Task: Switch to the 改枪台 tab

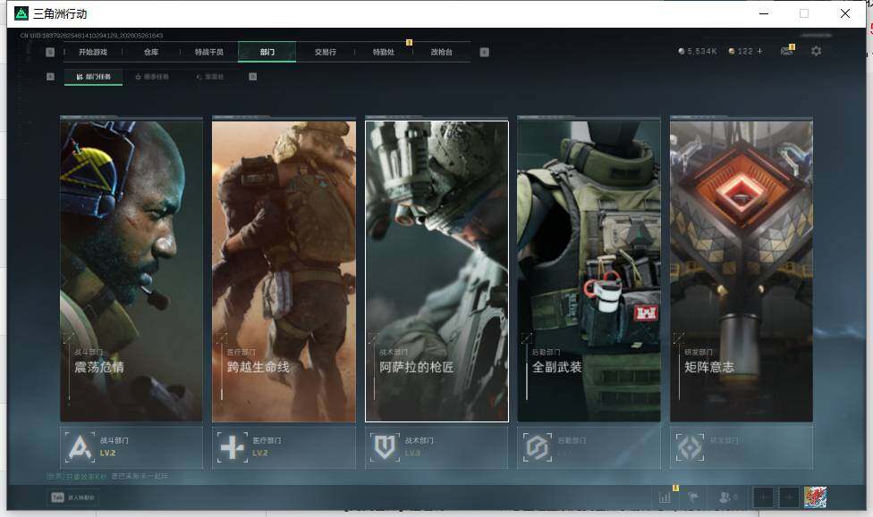Action: pyautogui.click(x=441, y=52)
